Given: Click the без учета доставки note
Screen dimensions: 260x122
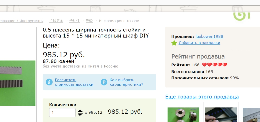Looking at the screenshot, I should coord(80,66).
